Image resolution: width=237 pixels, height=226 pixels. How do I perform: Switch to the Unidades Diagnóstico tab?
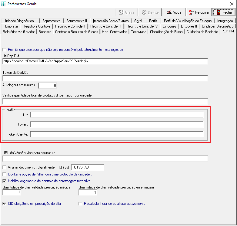(218, 26)
